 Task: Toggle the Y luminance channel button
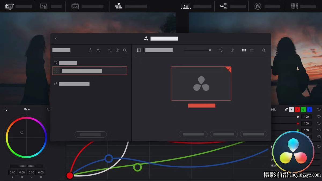click(291, 109)
